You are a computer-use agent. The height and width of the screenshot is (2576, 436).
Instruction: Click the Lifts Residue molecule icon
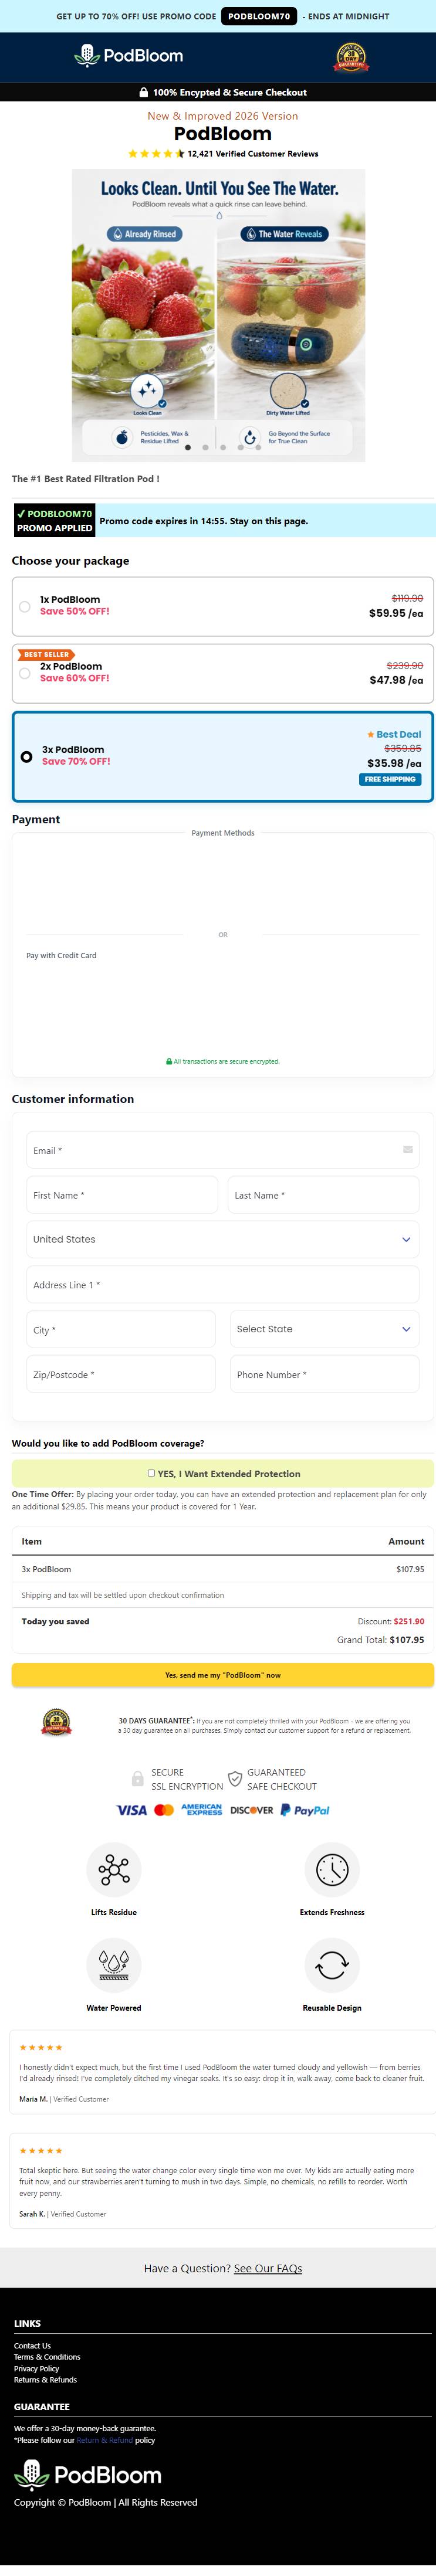pos(114,1870)
